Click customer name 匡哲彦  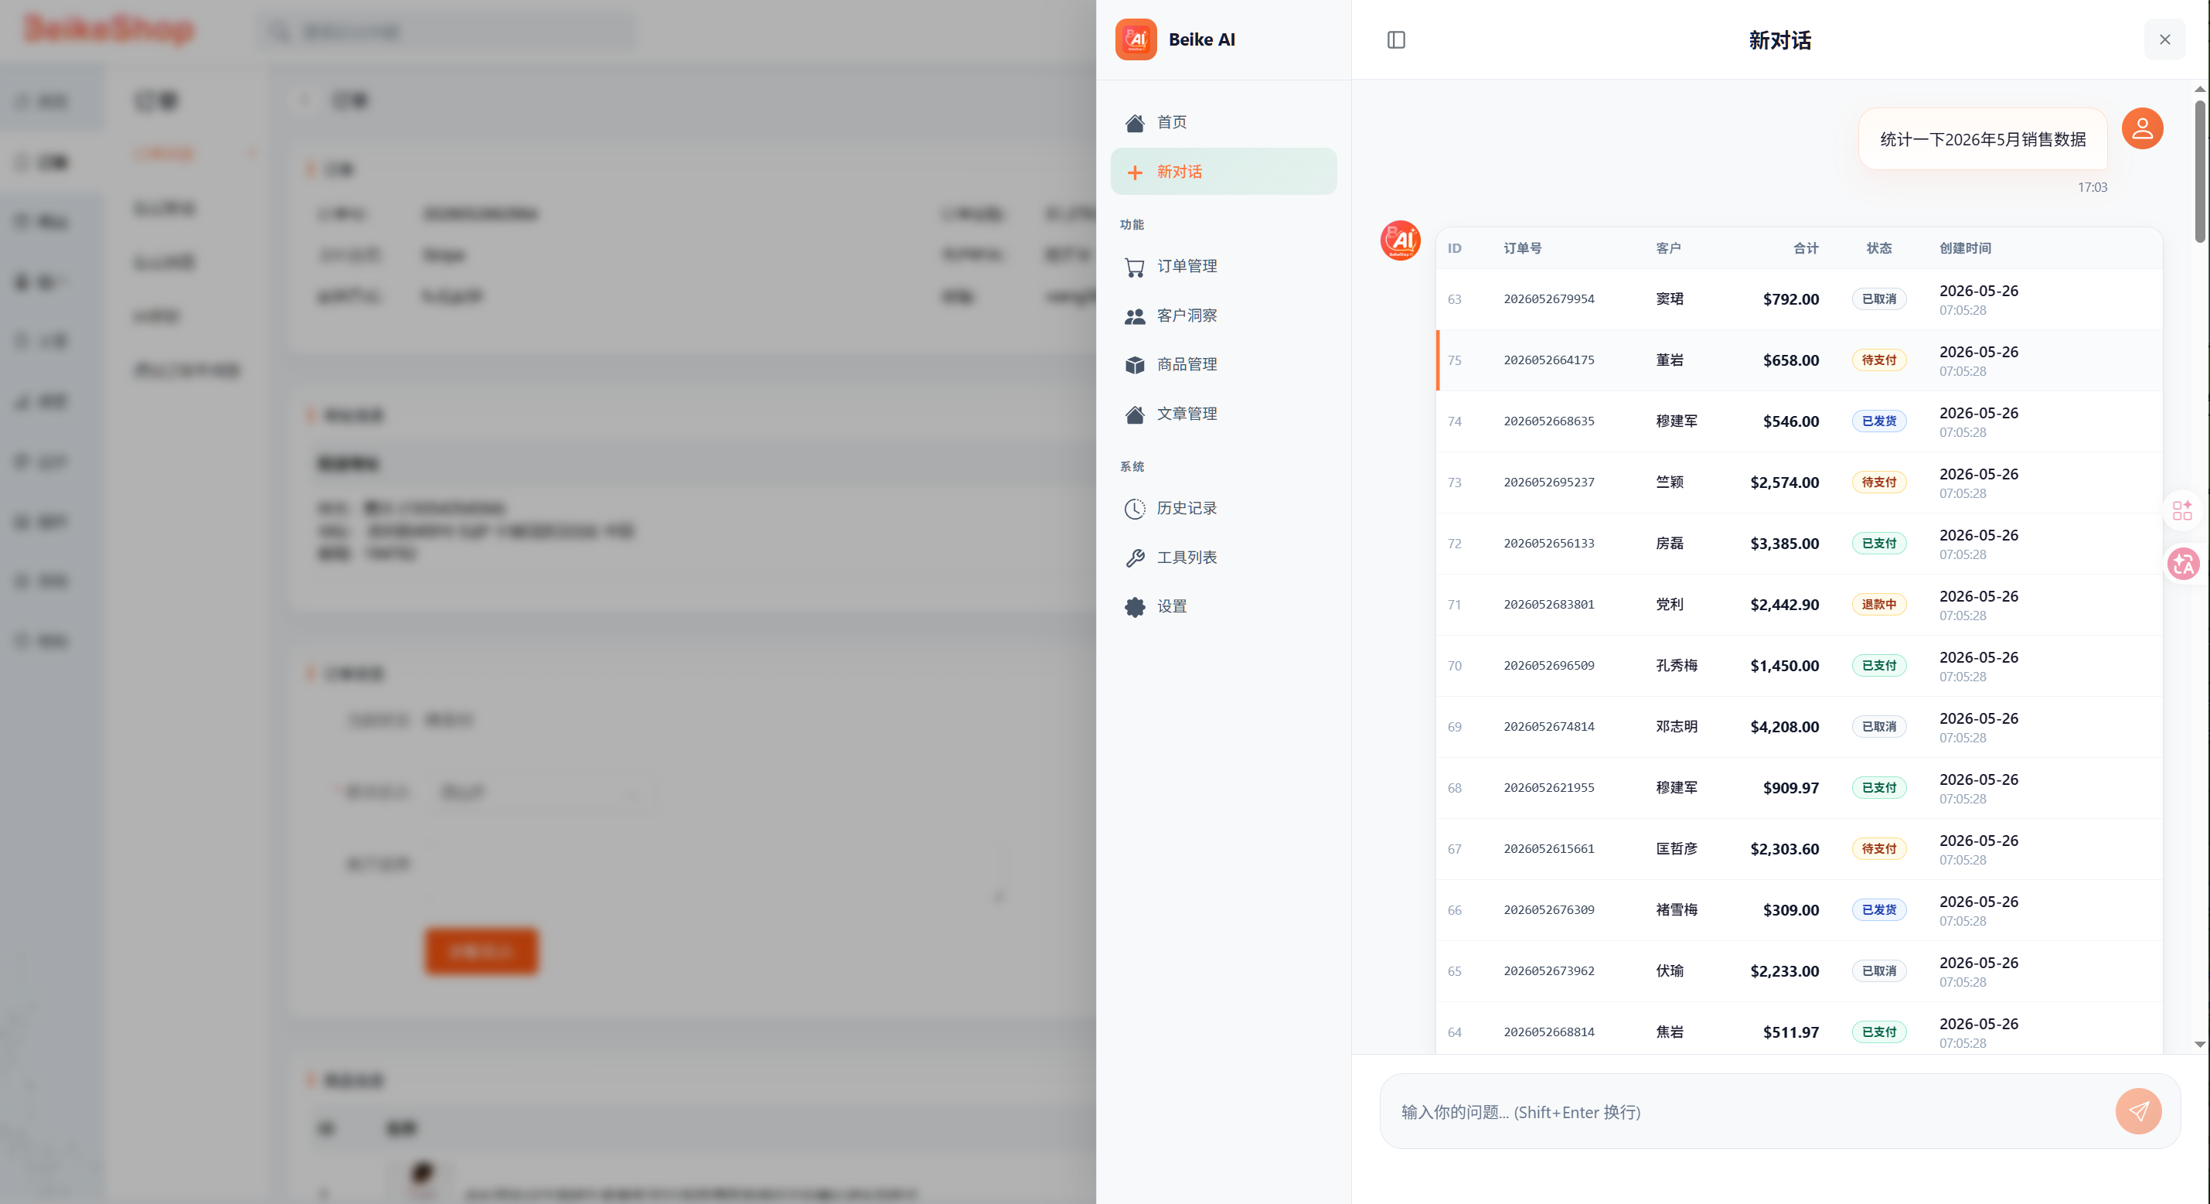point(1677,848)
